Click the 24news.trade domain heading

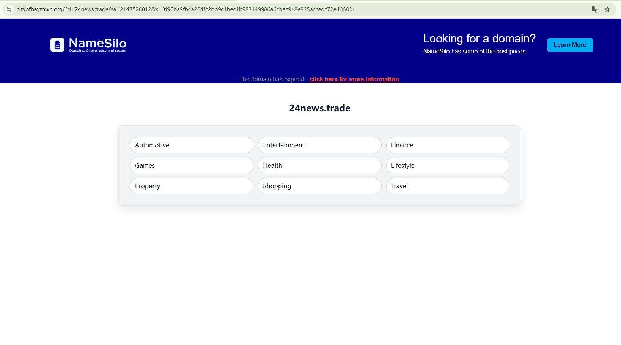tap(319, 108)
